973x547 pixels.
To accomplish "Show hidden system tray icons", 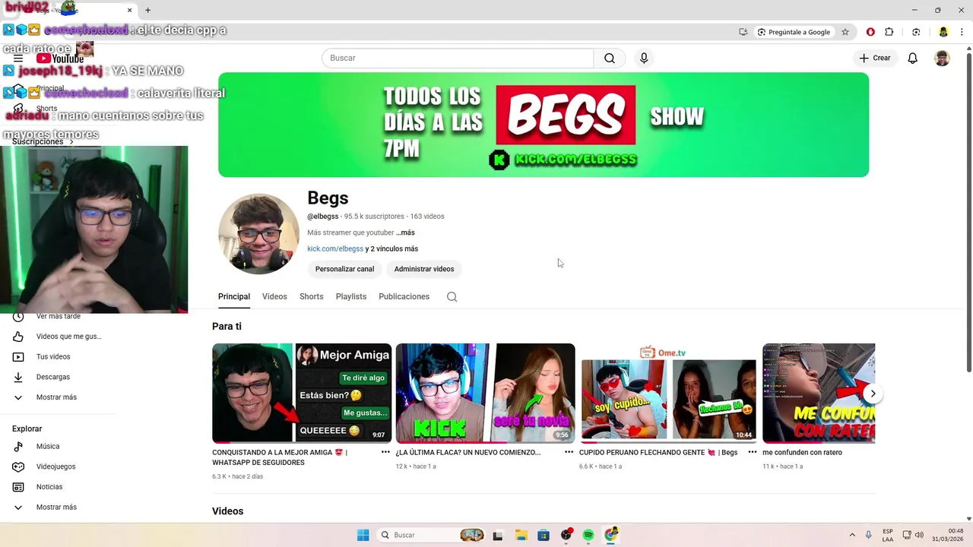I will (851, 535).
